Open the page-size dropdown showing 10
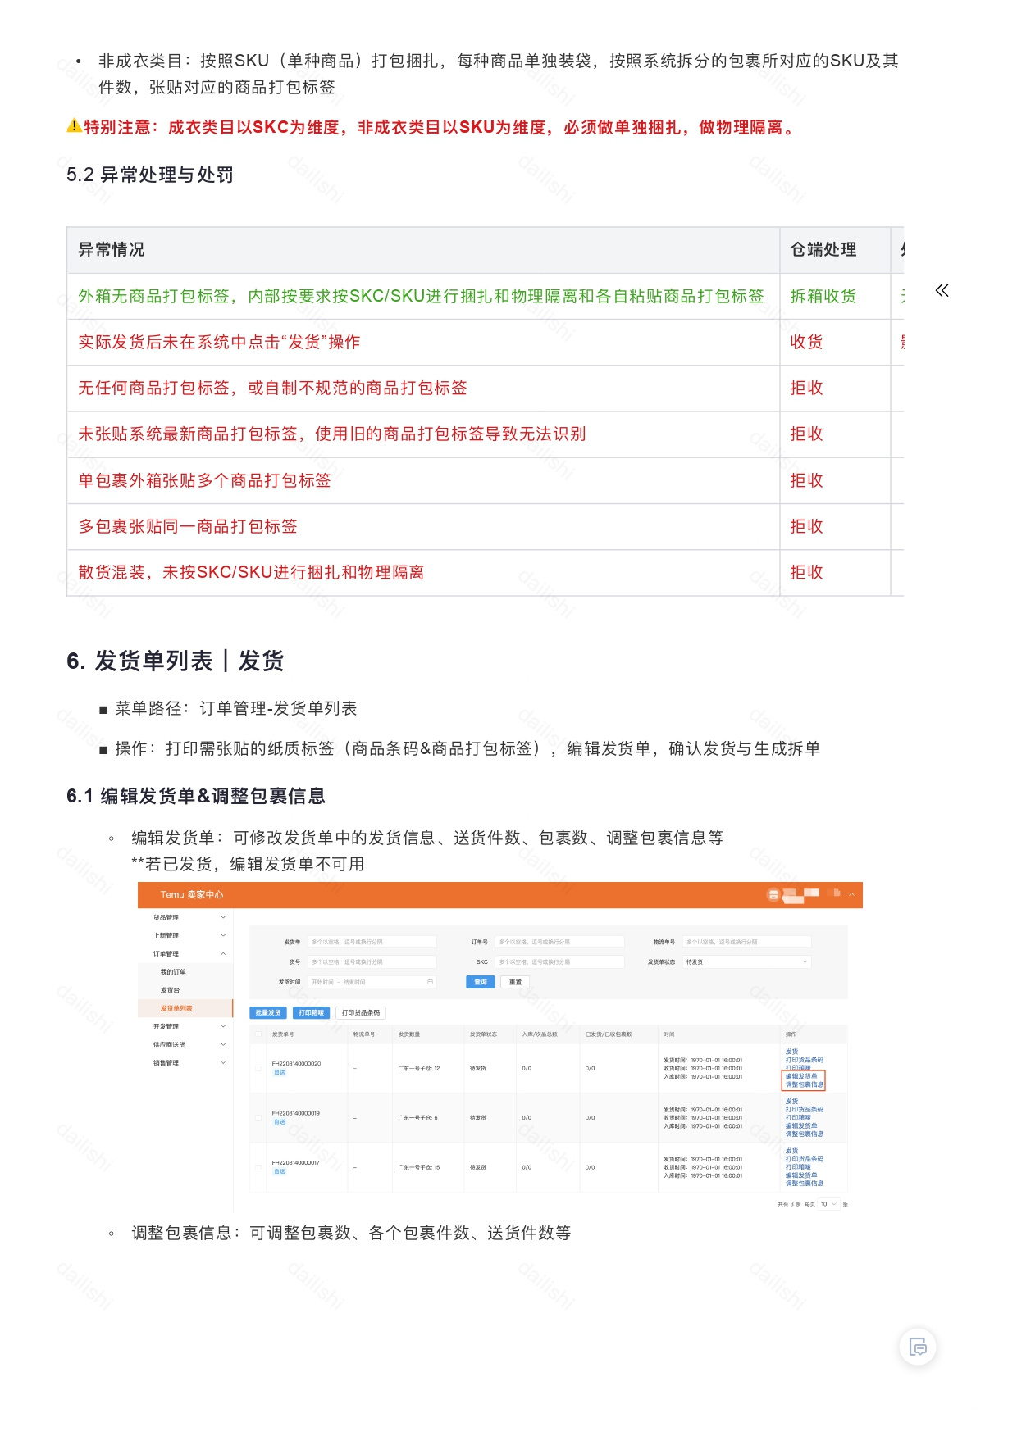 [x=828, y=1204]
